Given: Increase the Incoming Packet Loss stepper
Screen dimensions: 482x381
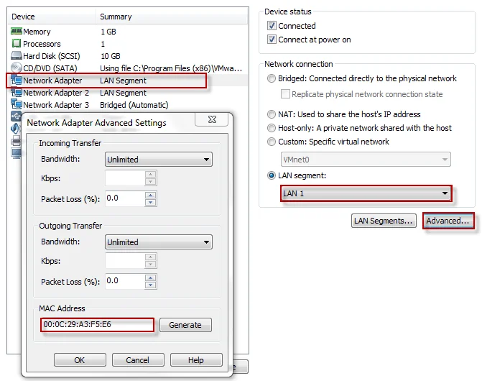Looking at the screenshot, I should [151, 195].
